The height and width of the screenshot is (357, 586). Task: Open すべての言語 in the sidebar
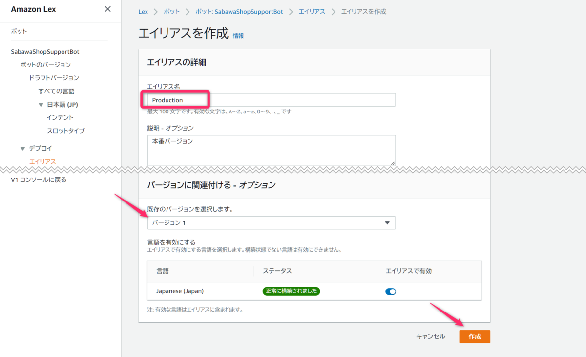pos(57,91)
